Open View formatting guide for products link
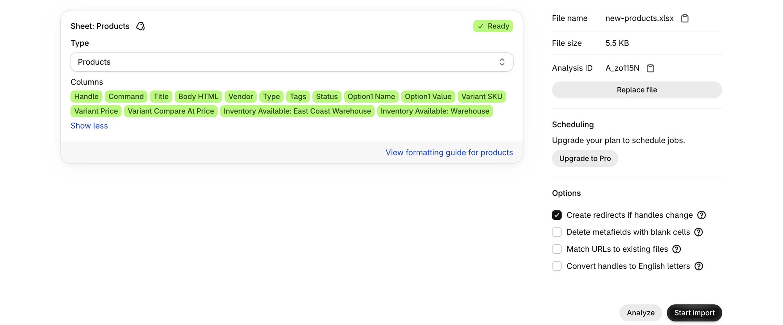 pyautogui.click(x=449, y=152)
